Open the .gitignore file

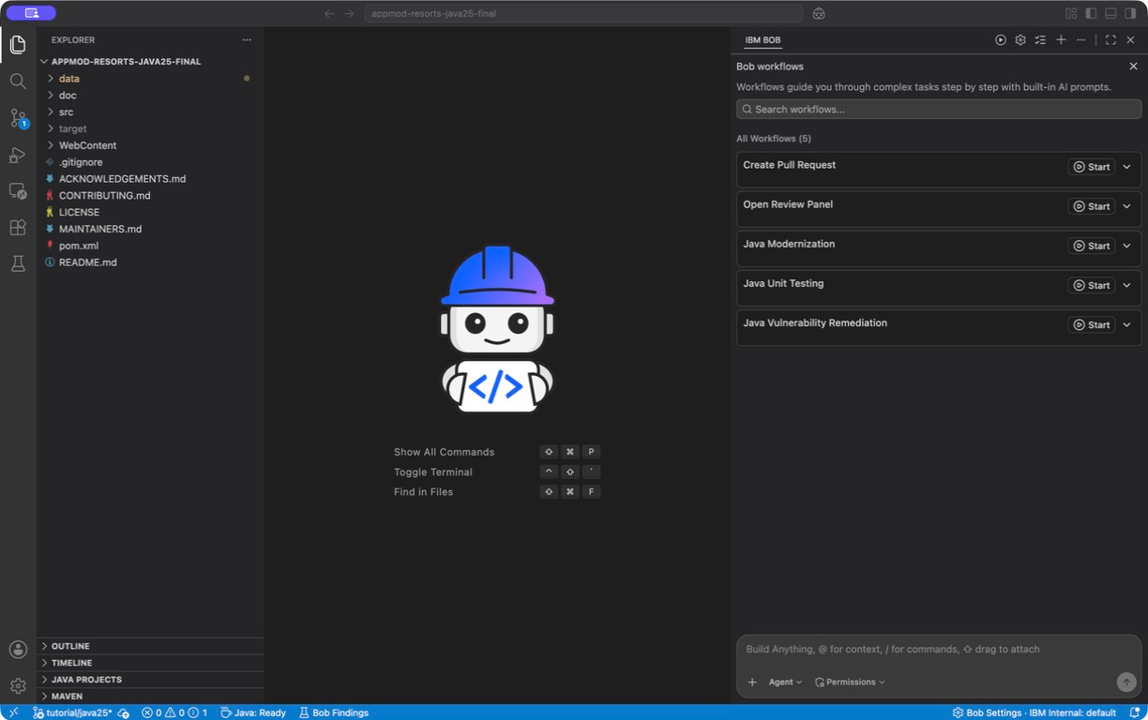pyautogui.click(x=150, y=162)
